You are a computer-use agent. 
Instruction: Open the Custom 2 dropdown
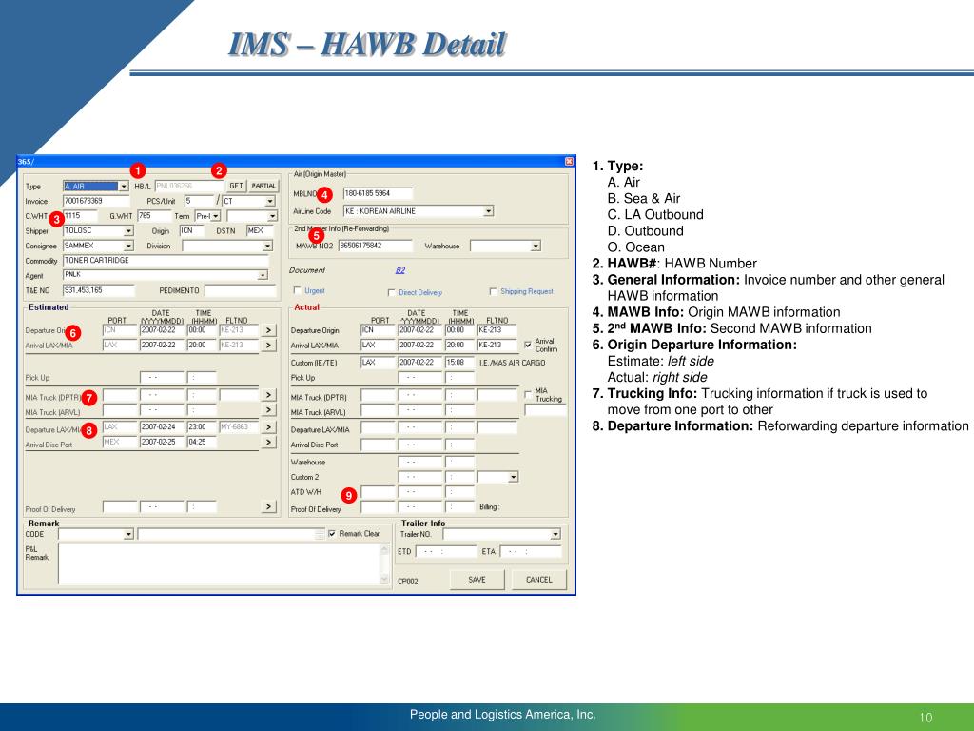[513, 478]
